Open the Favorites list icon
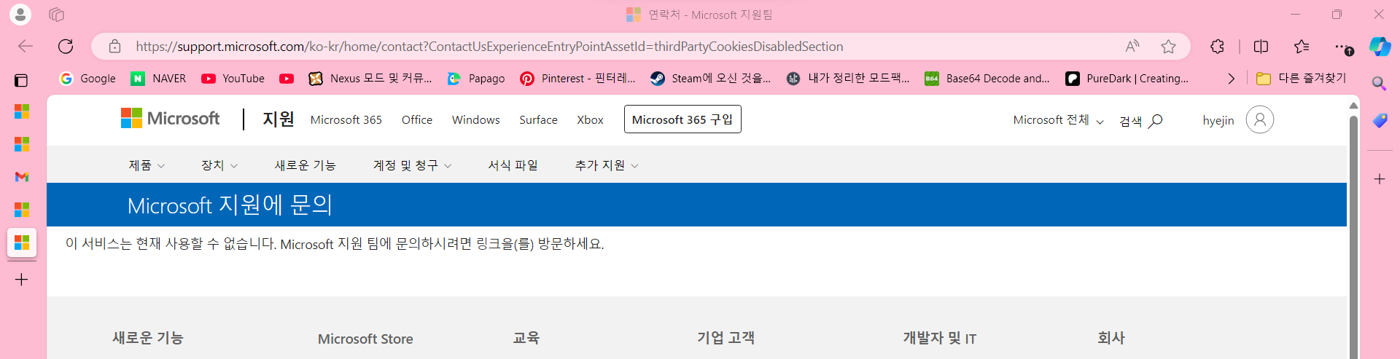 [x=1302, y=47]
